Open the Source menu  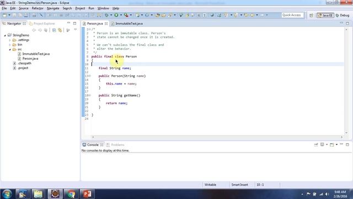click(24, 8)
